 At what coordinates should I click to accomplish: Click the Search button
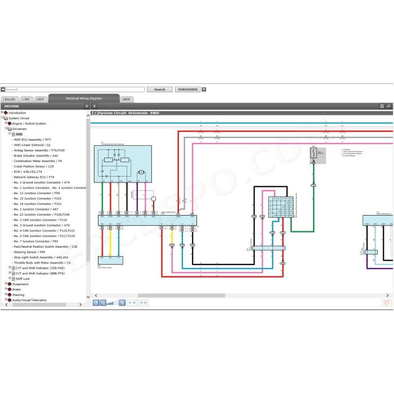[x=159, y=89]
